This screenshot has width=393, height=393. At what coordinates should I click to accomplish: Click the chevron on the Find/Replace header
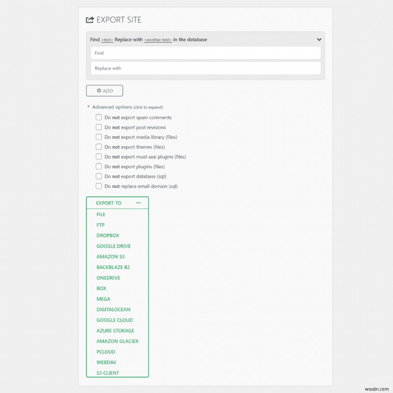coord(319,39)
